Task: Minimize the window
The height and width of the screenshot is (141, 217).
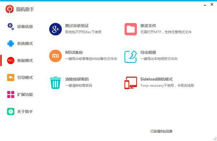Action: tap(205, 5)
